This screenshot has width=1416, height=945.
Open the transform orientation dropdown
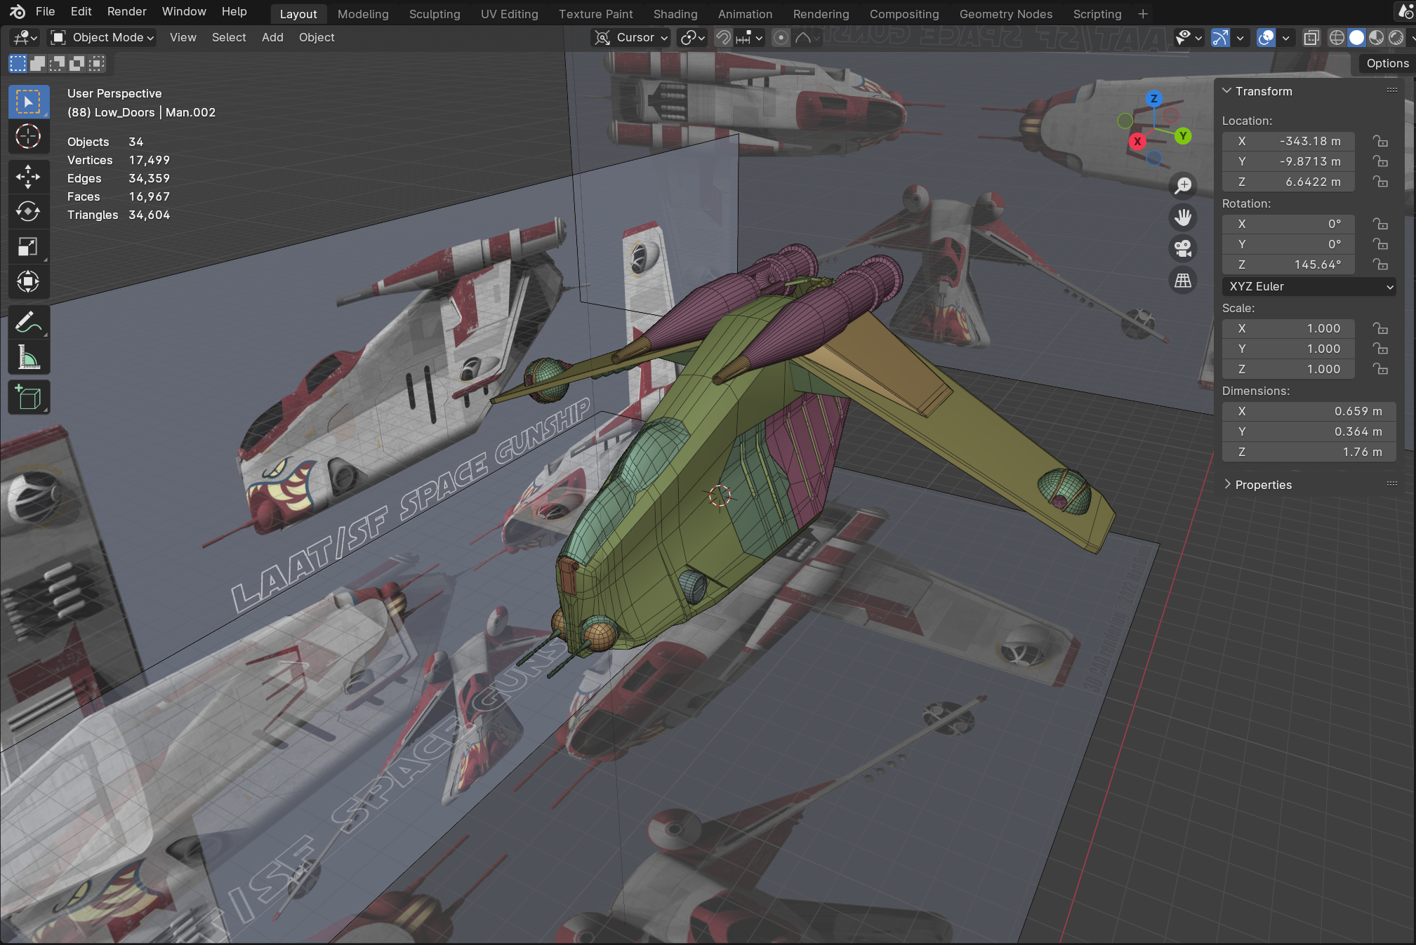pyautogui.click(x=692, y=38)
